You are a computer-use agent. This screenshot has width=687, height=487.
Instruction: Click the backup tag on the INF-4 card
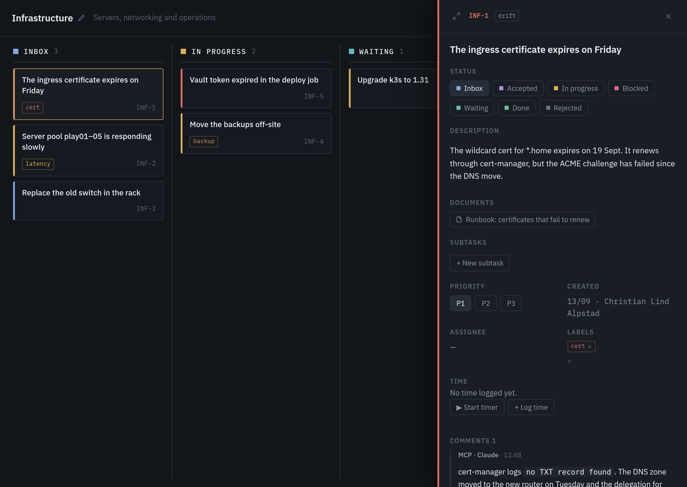(x=204, y=142)
